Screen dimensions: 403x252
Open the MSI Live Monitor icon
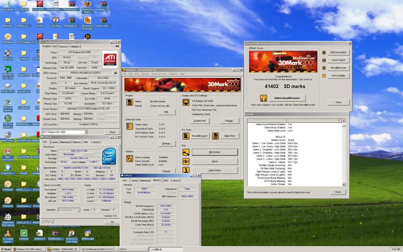point(8,105)
